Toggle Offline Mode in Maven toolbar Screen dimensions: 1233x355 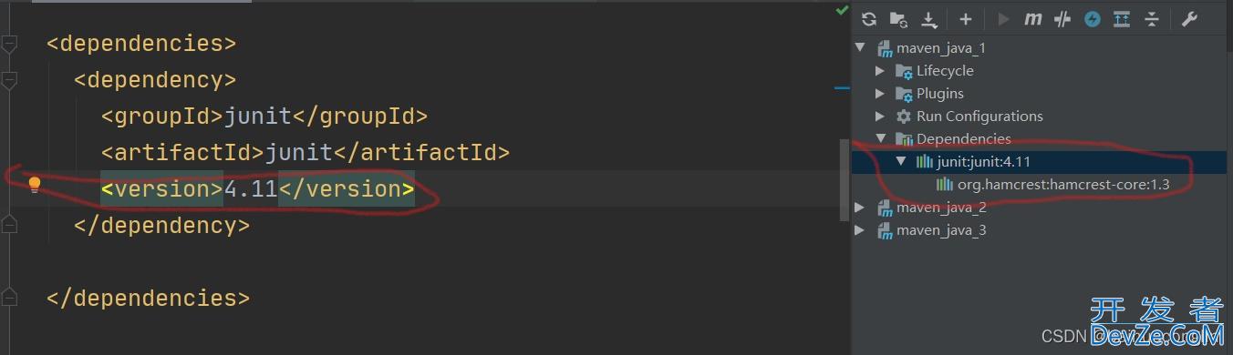[1062, 19]
